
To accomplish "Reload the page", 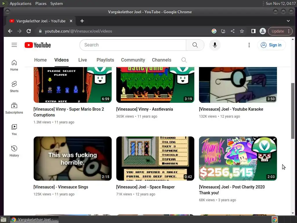I will pos(29,31).
